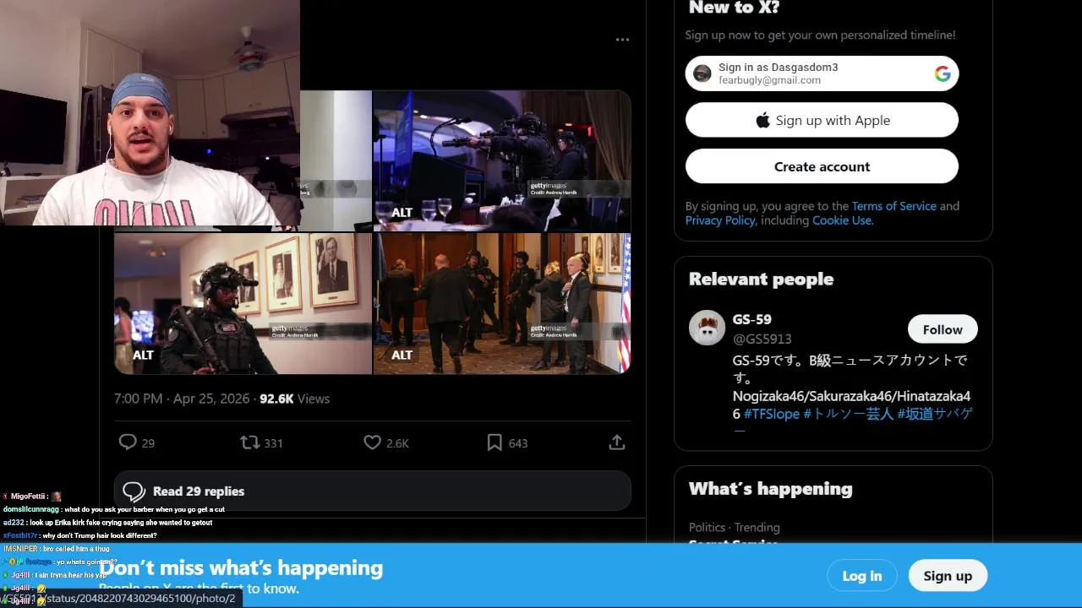Repost this post using the retweet icon
This screenshot has height=608, width=1082.
[x=250, y=442]
